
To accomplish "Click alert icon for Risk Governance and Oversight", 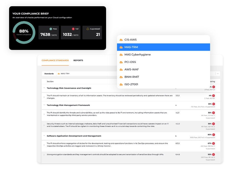I will tap(213, 87).
